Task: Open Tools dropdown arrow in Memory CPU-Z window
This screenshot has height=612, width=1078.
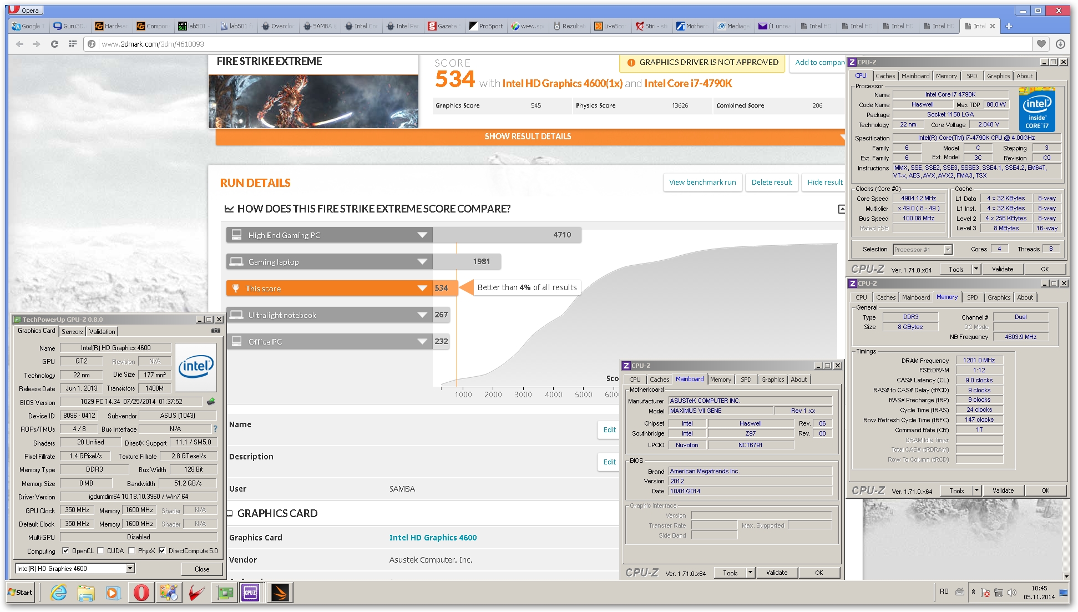Action: coord(976,490)
